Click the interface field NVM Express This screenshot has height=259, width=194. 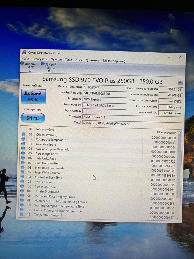pyautogui.click(x=105, y=100)
